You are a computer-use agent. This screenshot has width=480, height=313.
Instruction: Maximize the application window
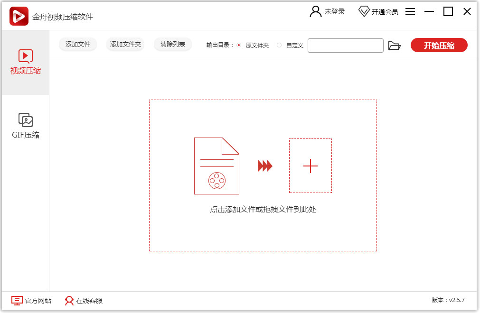coord(448,12)
